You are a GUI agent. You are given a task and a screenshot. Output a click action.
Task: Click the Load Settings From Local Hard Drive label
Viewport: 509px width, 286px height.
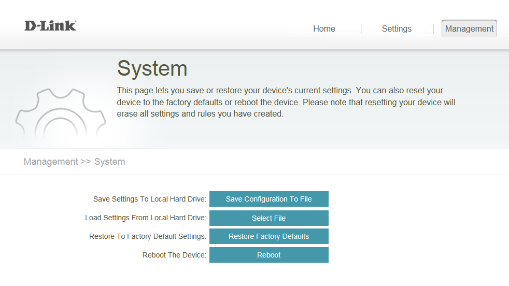pos(146,218)
